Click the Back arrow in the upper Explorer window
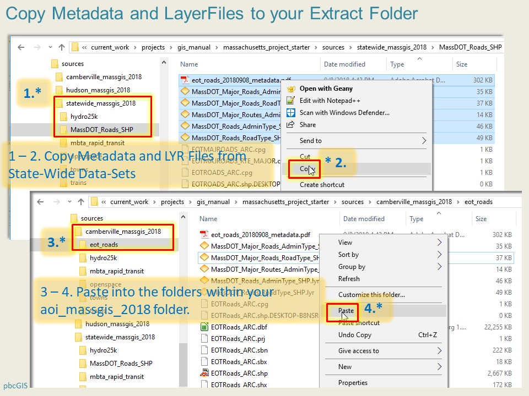This screenshot has height=396, width=529. (21, 47)
